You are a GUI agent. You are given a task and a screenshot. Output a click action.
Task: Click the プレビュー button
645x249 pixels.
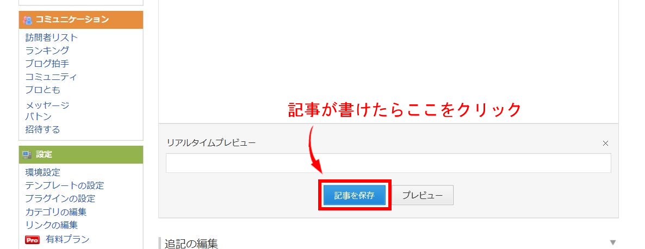coord(423,195)
